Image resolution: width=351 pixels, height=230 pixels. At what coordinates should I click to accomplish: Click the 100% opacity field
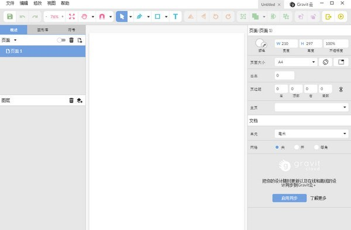[x=336, y=43]
